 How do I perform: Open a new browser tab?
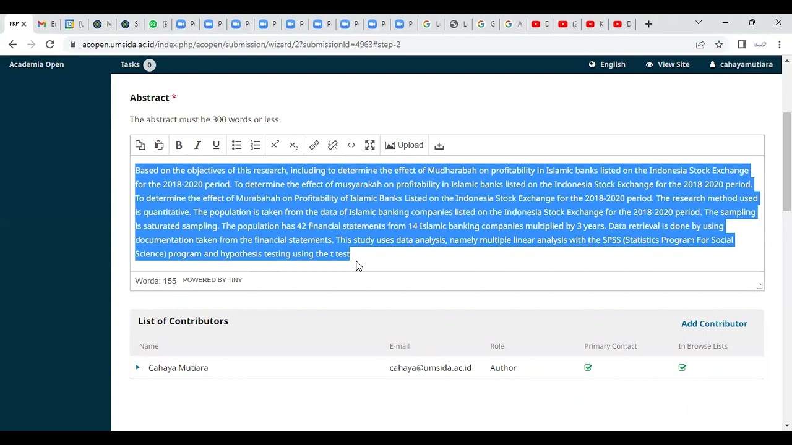(x=648, y=24)
